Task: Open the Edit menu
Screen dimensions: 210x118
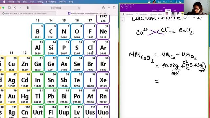Action: pyautogui.click(x=25, y=2)
